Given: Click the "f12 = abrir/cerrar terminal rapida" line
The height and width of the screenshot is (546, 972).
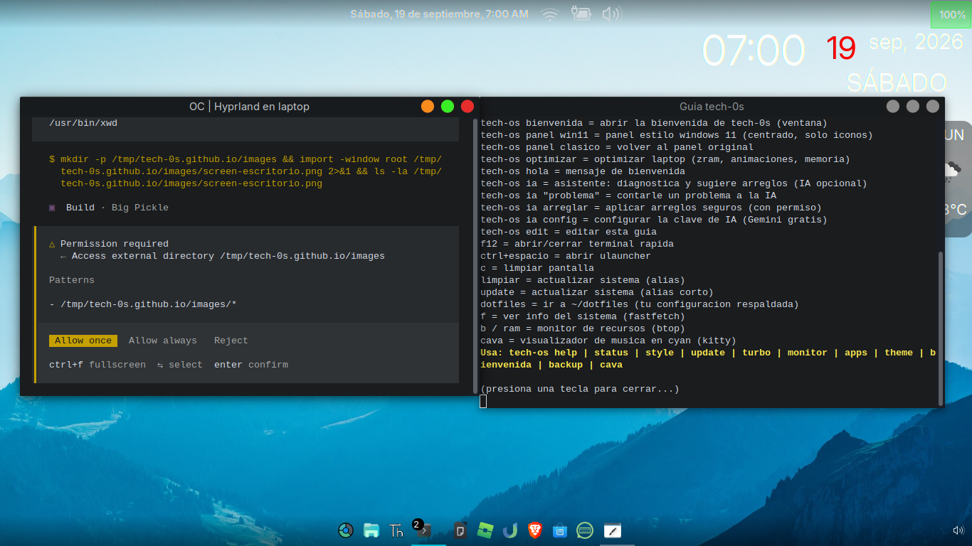Looking at the screenshot, I should pyautogui.click(x=577, y=244).
